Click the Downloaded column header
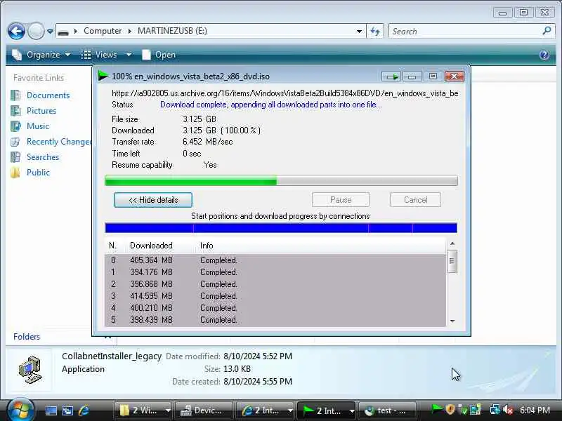The image size is (562, 421). point(151,246)
